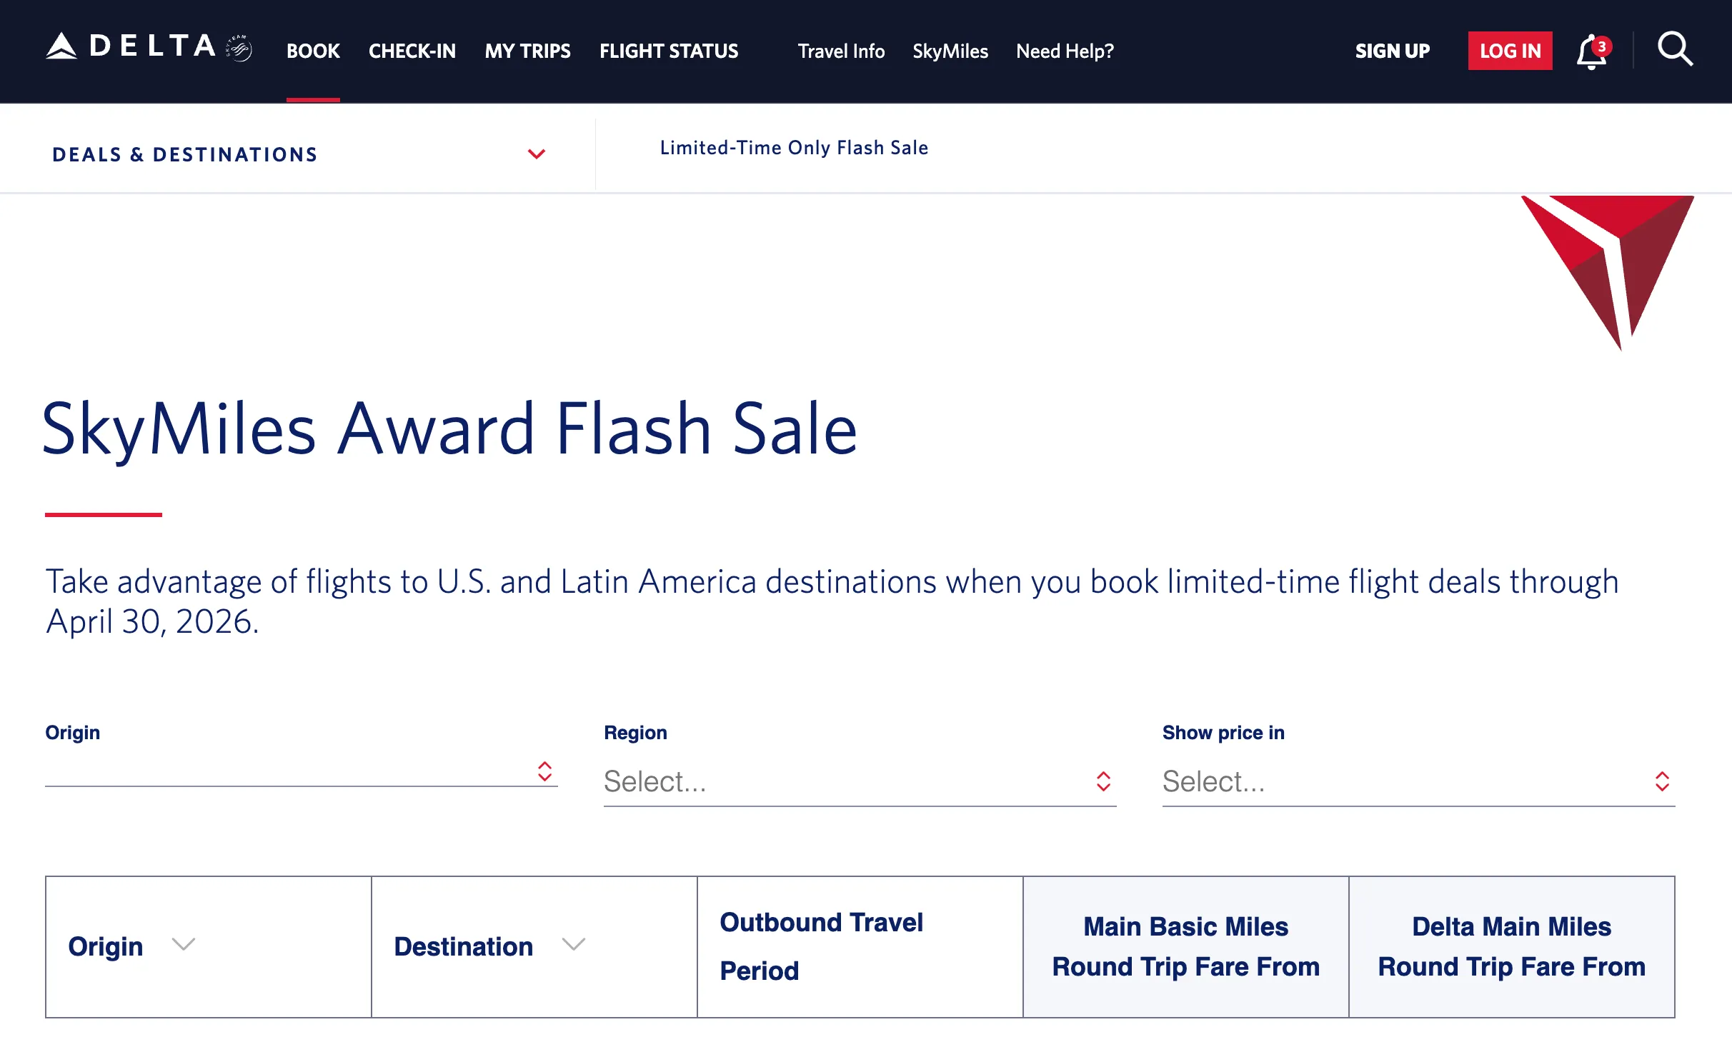Screen dimensions: 1732x1037
Task: Select MY TRIPS in navigation
Action: [x=527, y=51]
